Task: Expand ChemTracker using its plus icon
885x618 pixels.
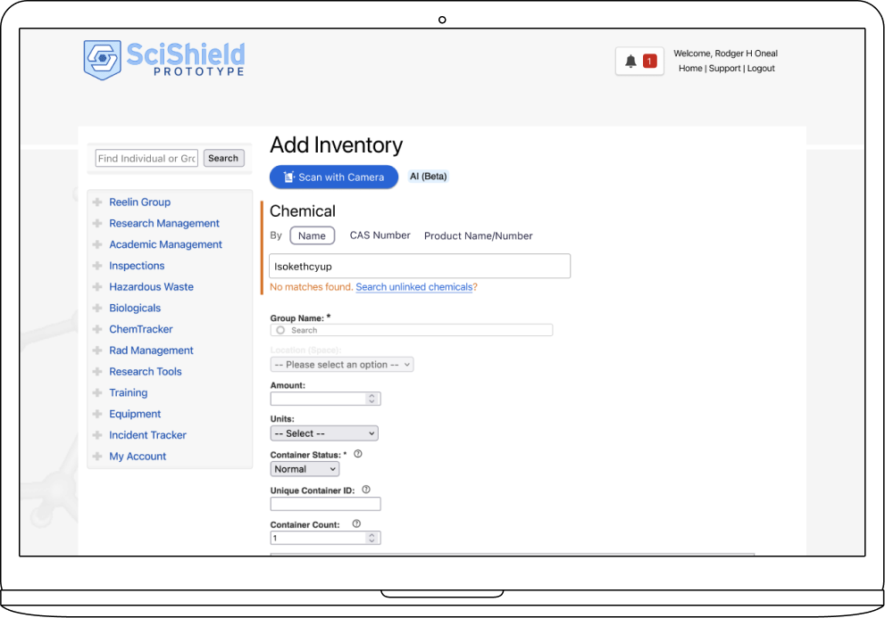Action: pyautogui.click(x=96, y=329)
